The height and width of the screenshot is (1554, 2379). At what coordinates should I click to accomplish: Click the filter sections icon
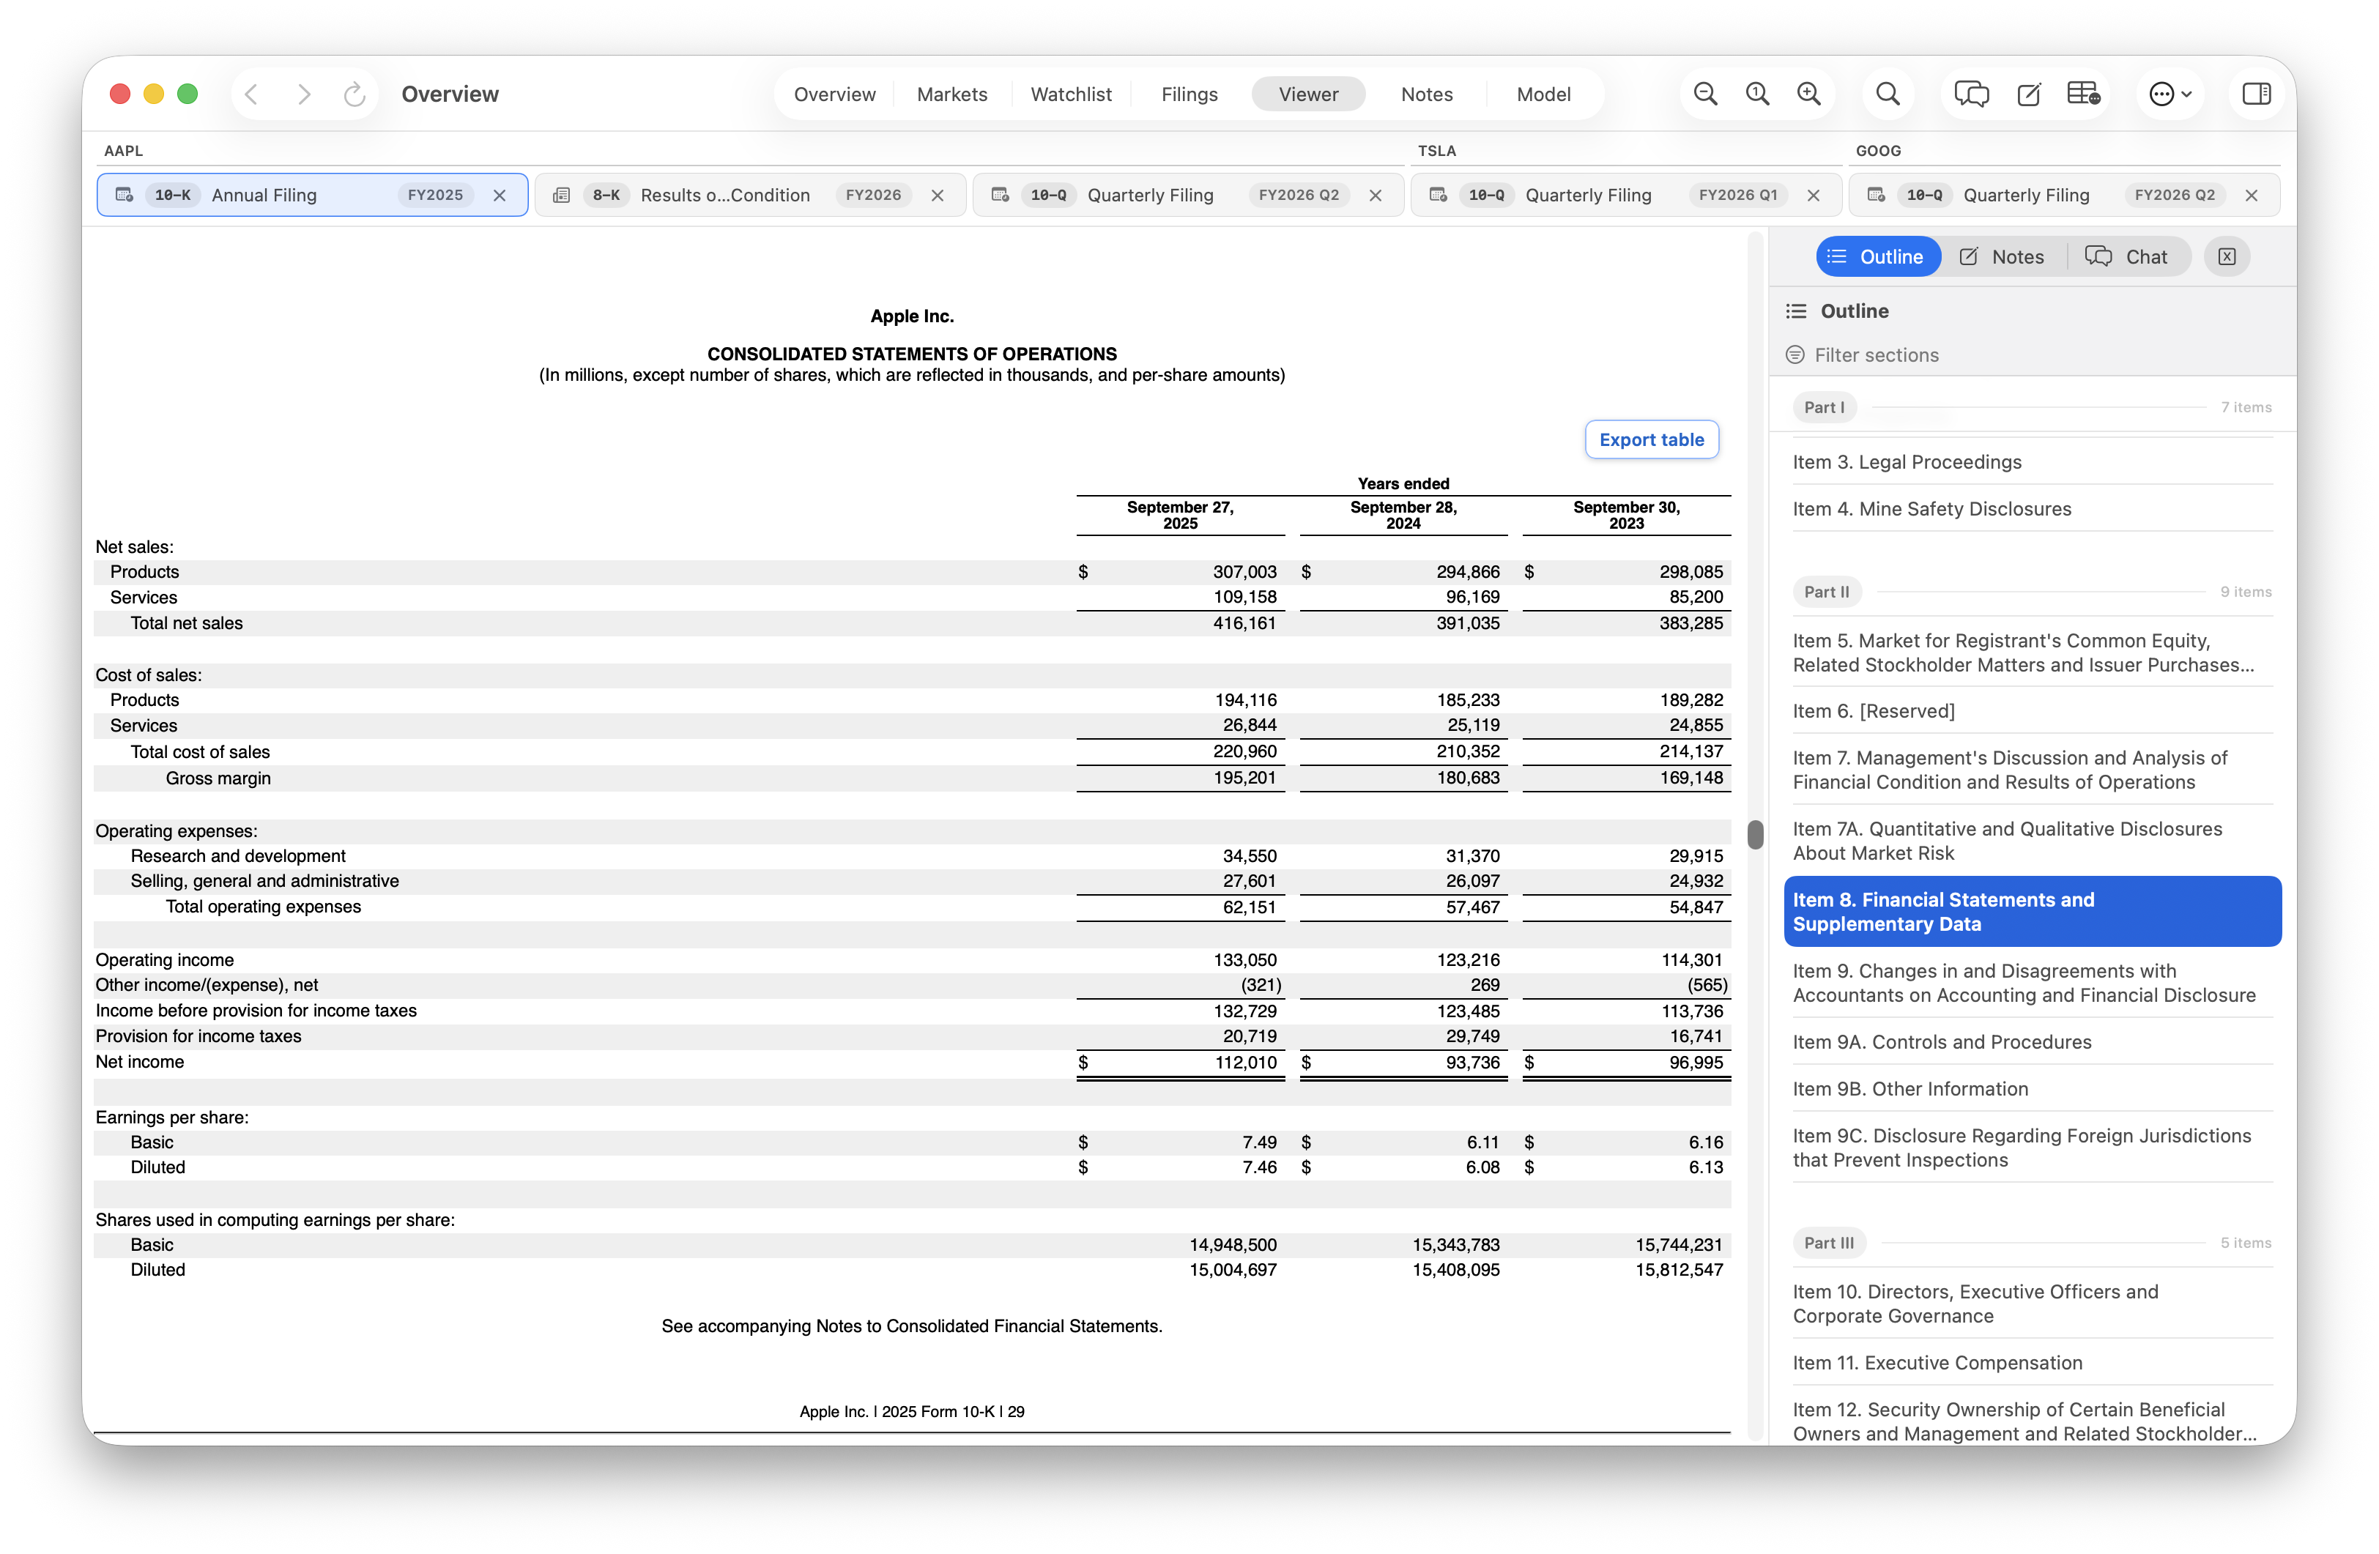(1795, 354)
